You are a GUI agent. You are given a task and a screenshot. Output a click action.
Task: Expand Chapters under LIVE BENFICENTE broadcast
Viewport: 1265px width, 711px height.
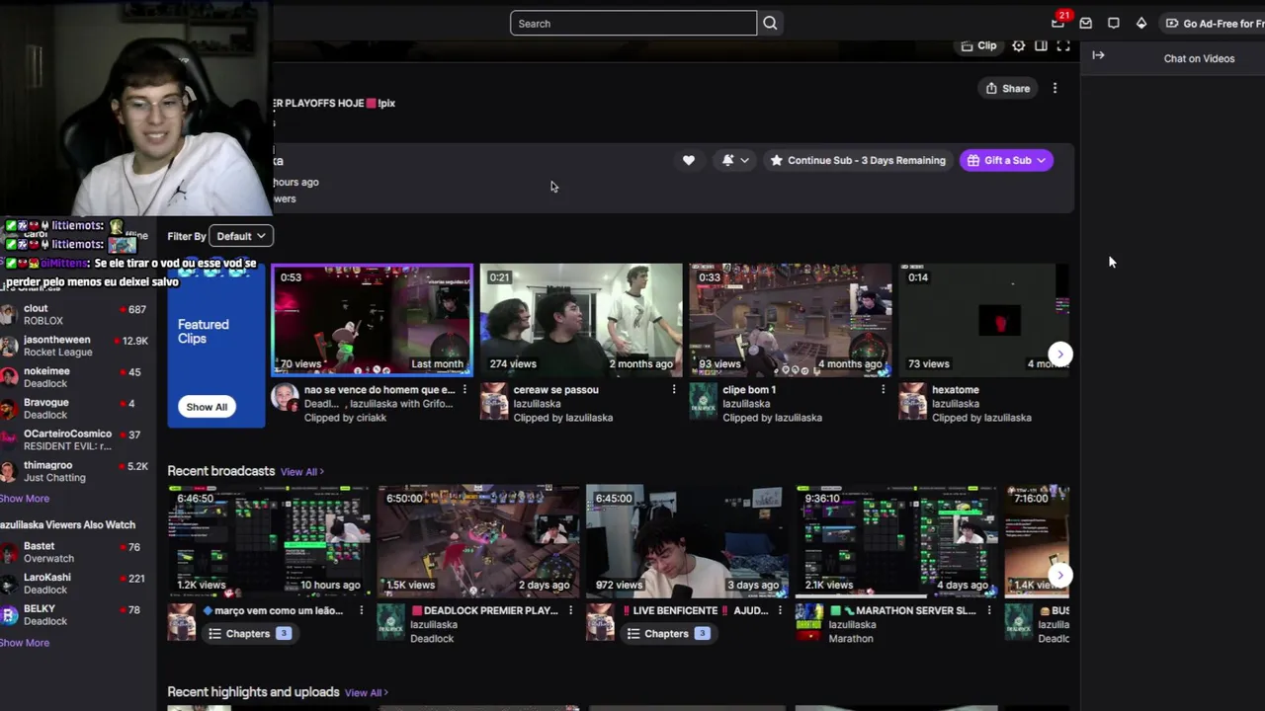pos(668,634)
